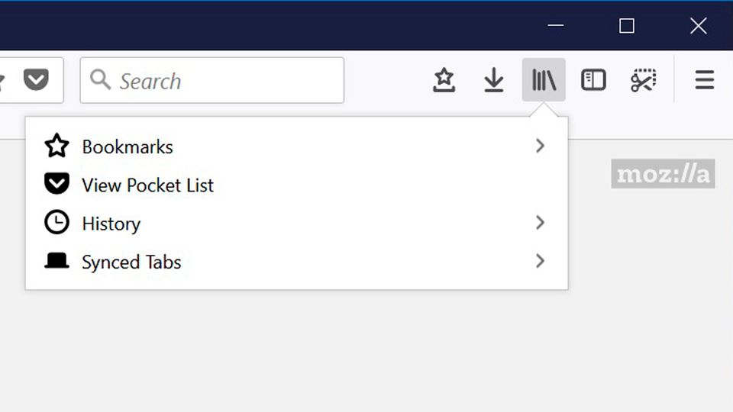Click the Pocket icon in the address bar
Screen dimensions: 733x412
pyautogui.click(x=36, y=79)
